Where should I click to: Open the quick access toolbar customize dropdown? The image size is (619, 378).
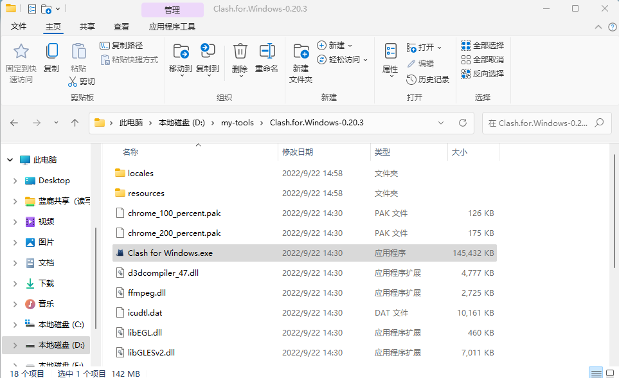pos(58,9)
